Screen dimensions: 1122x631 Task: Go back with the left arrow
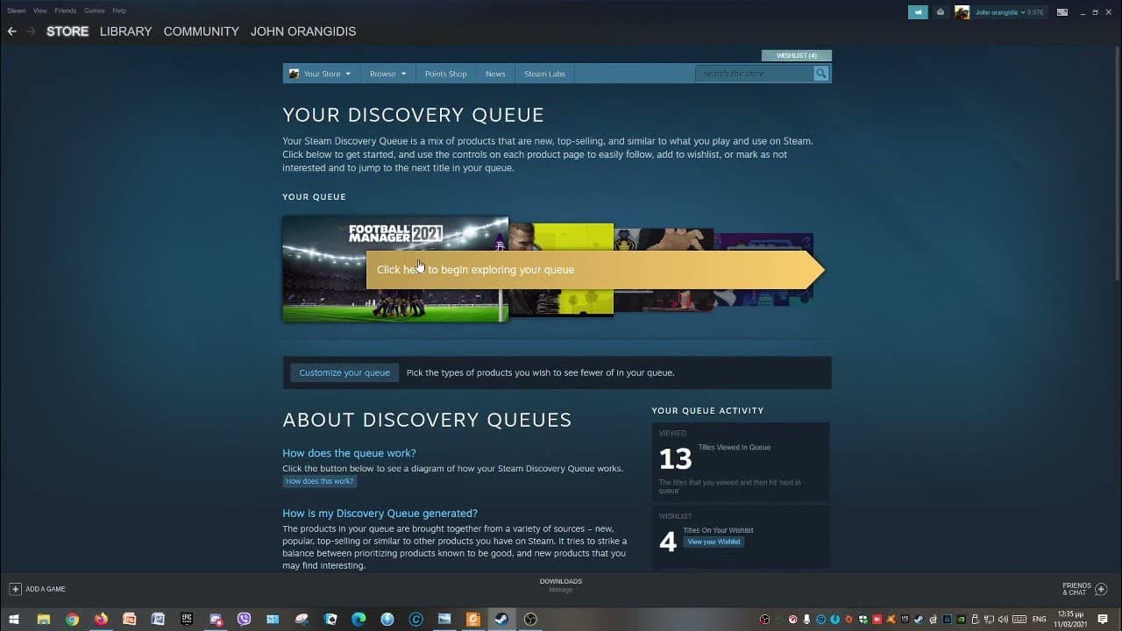(11, 32)
